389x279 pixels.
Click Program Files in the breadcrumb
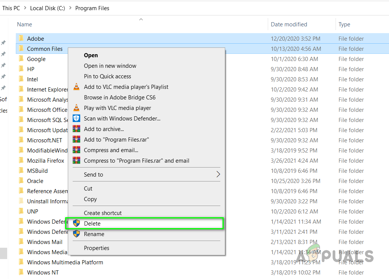click(92, 8)
